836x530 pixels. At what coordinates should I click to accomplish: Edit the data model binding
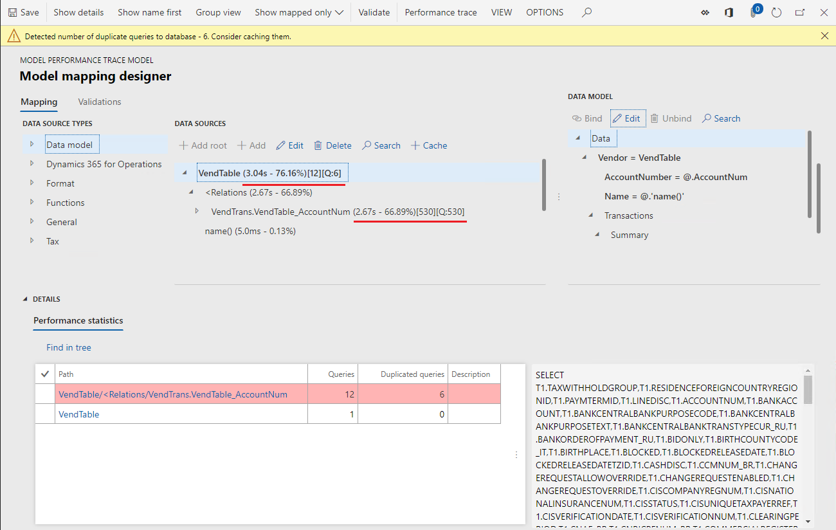[626, 118]
